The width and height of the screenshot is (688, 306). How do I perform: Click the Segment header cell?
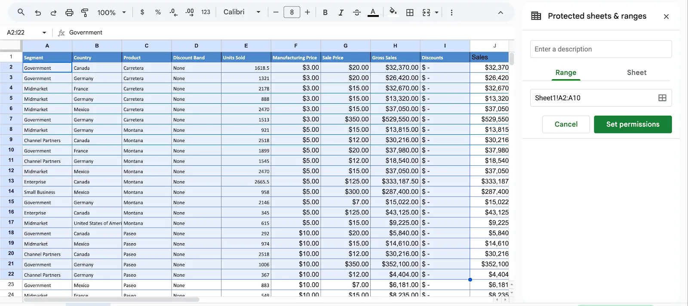point(47,57)
